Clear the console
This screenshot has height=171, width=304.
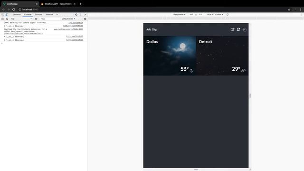point(7,19)
